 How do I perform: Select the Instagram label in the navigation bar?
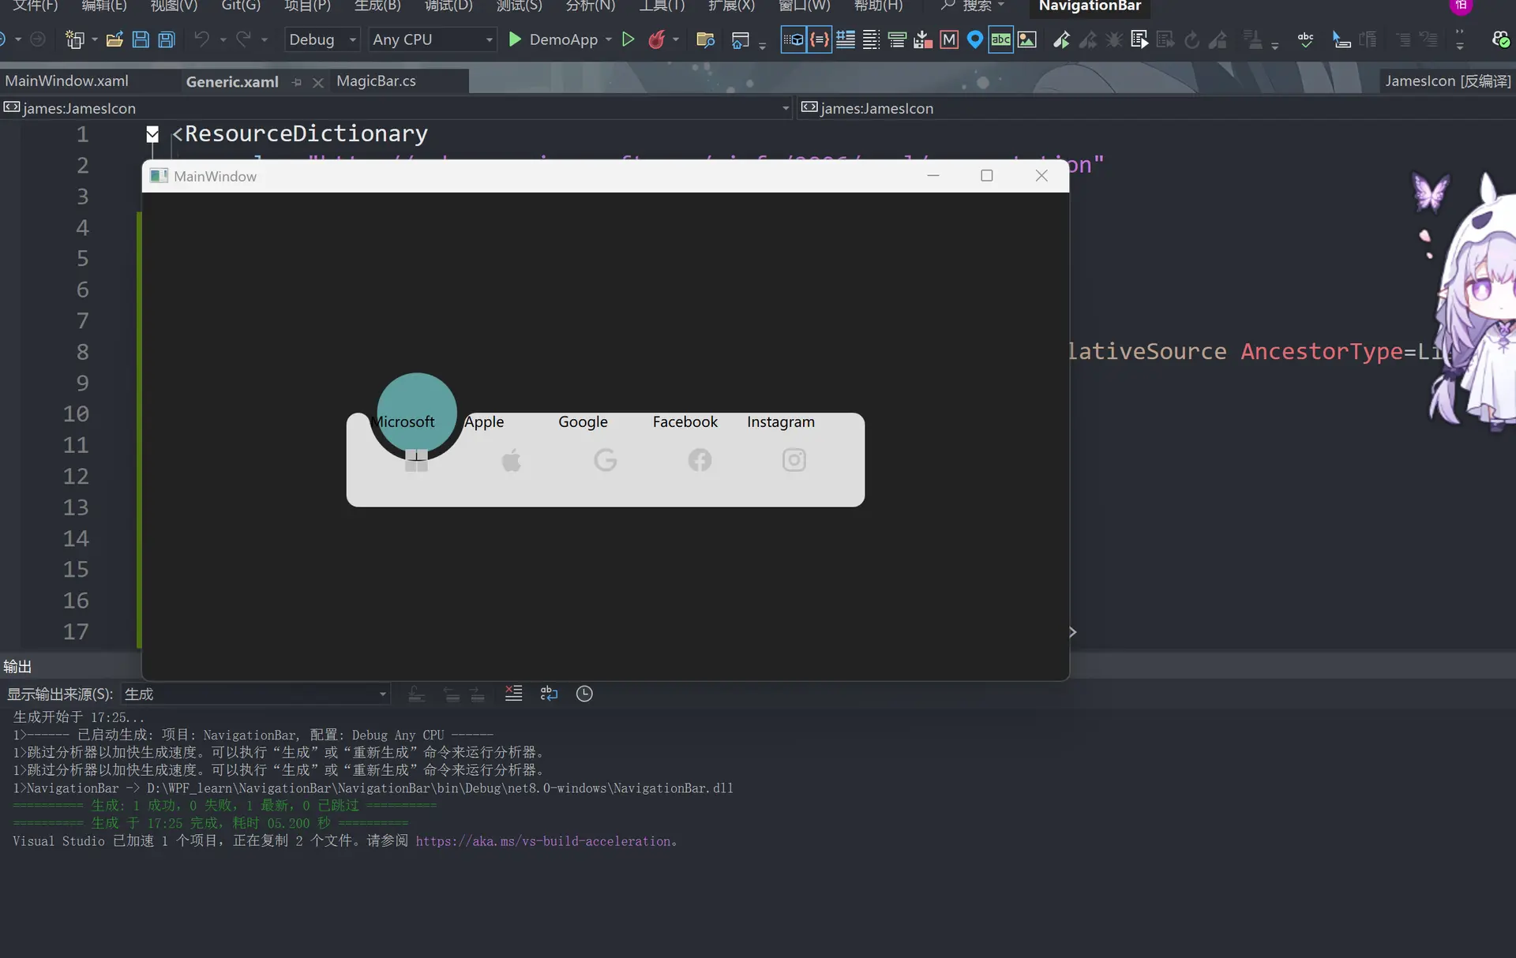(x=781, y=422)
